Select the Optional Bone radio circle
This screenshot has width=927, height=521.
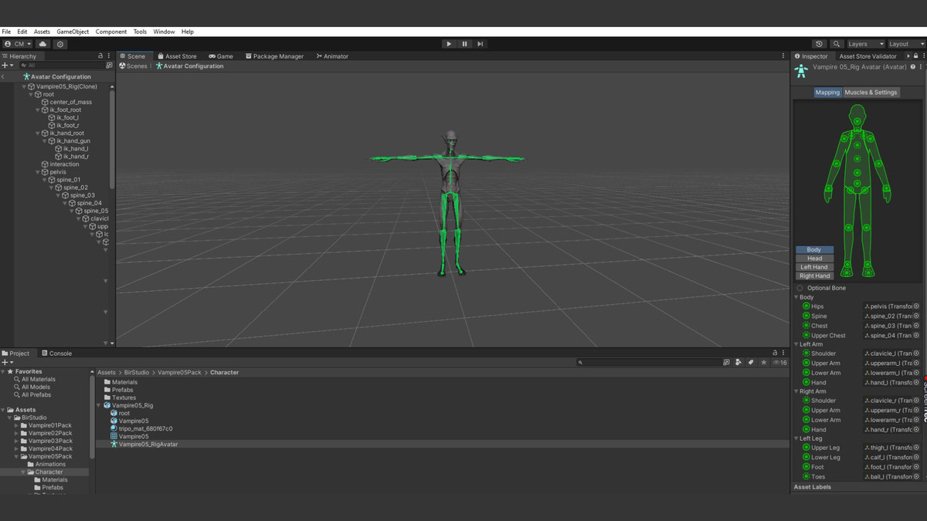tap(800, 288)
